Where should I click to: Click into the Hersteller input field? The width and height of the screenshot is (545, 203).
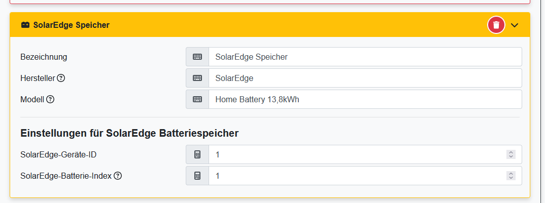[364, 78]
